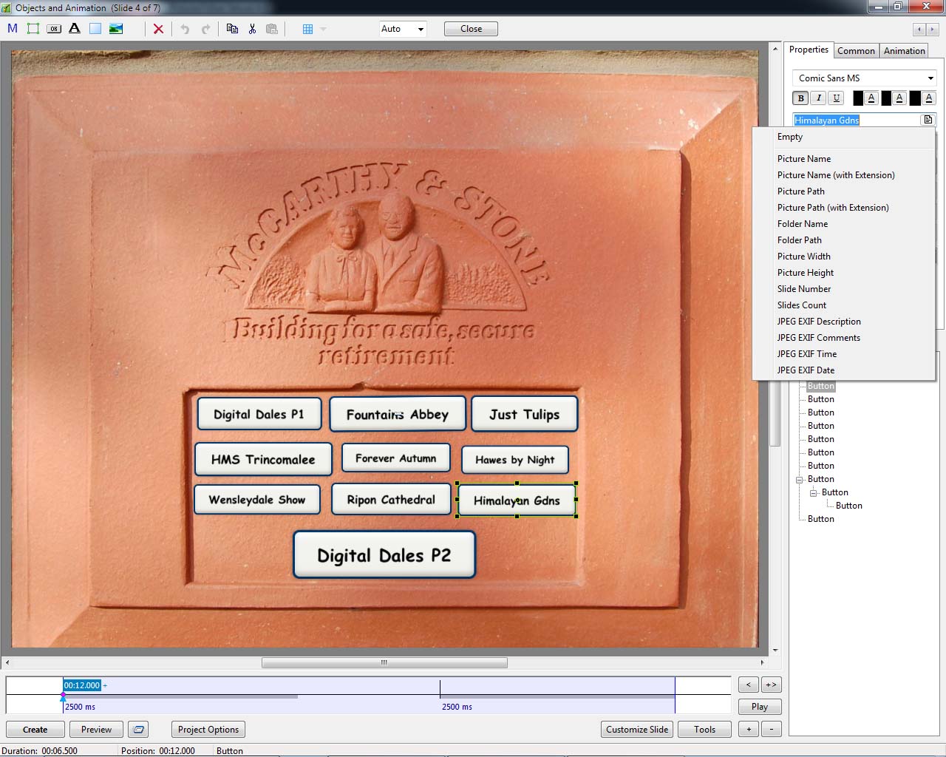Click the Preview button
Viewport: 946px width, 757px height.
click(96, 730)
